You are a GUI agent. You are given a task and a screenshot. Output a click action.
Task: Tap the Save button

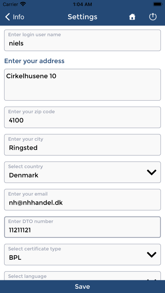(82, 286)
